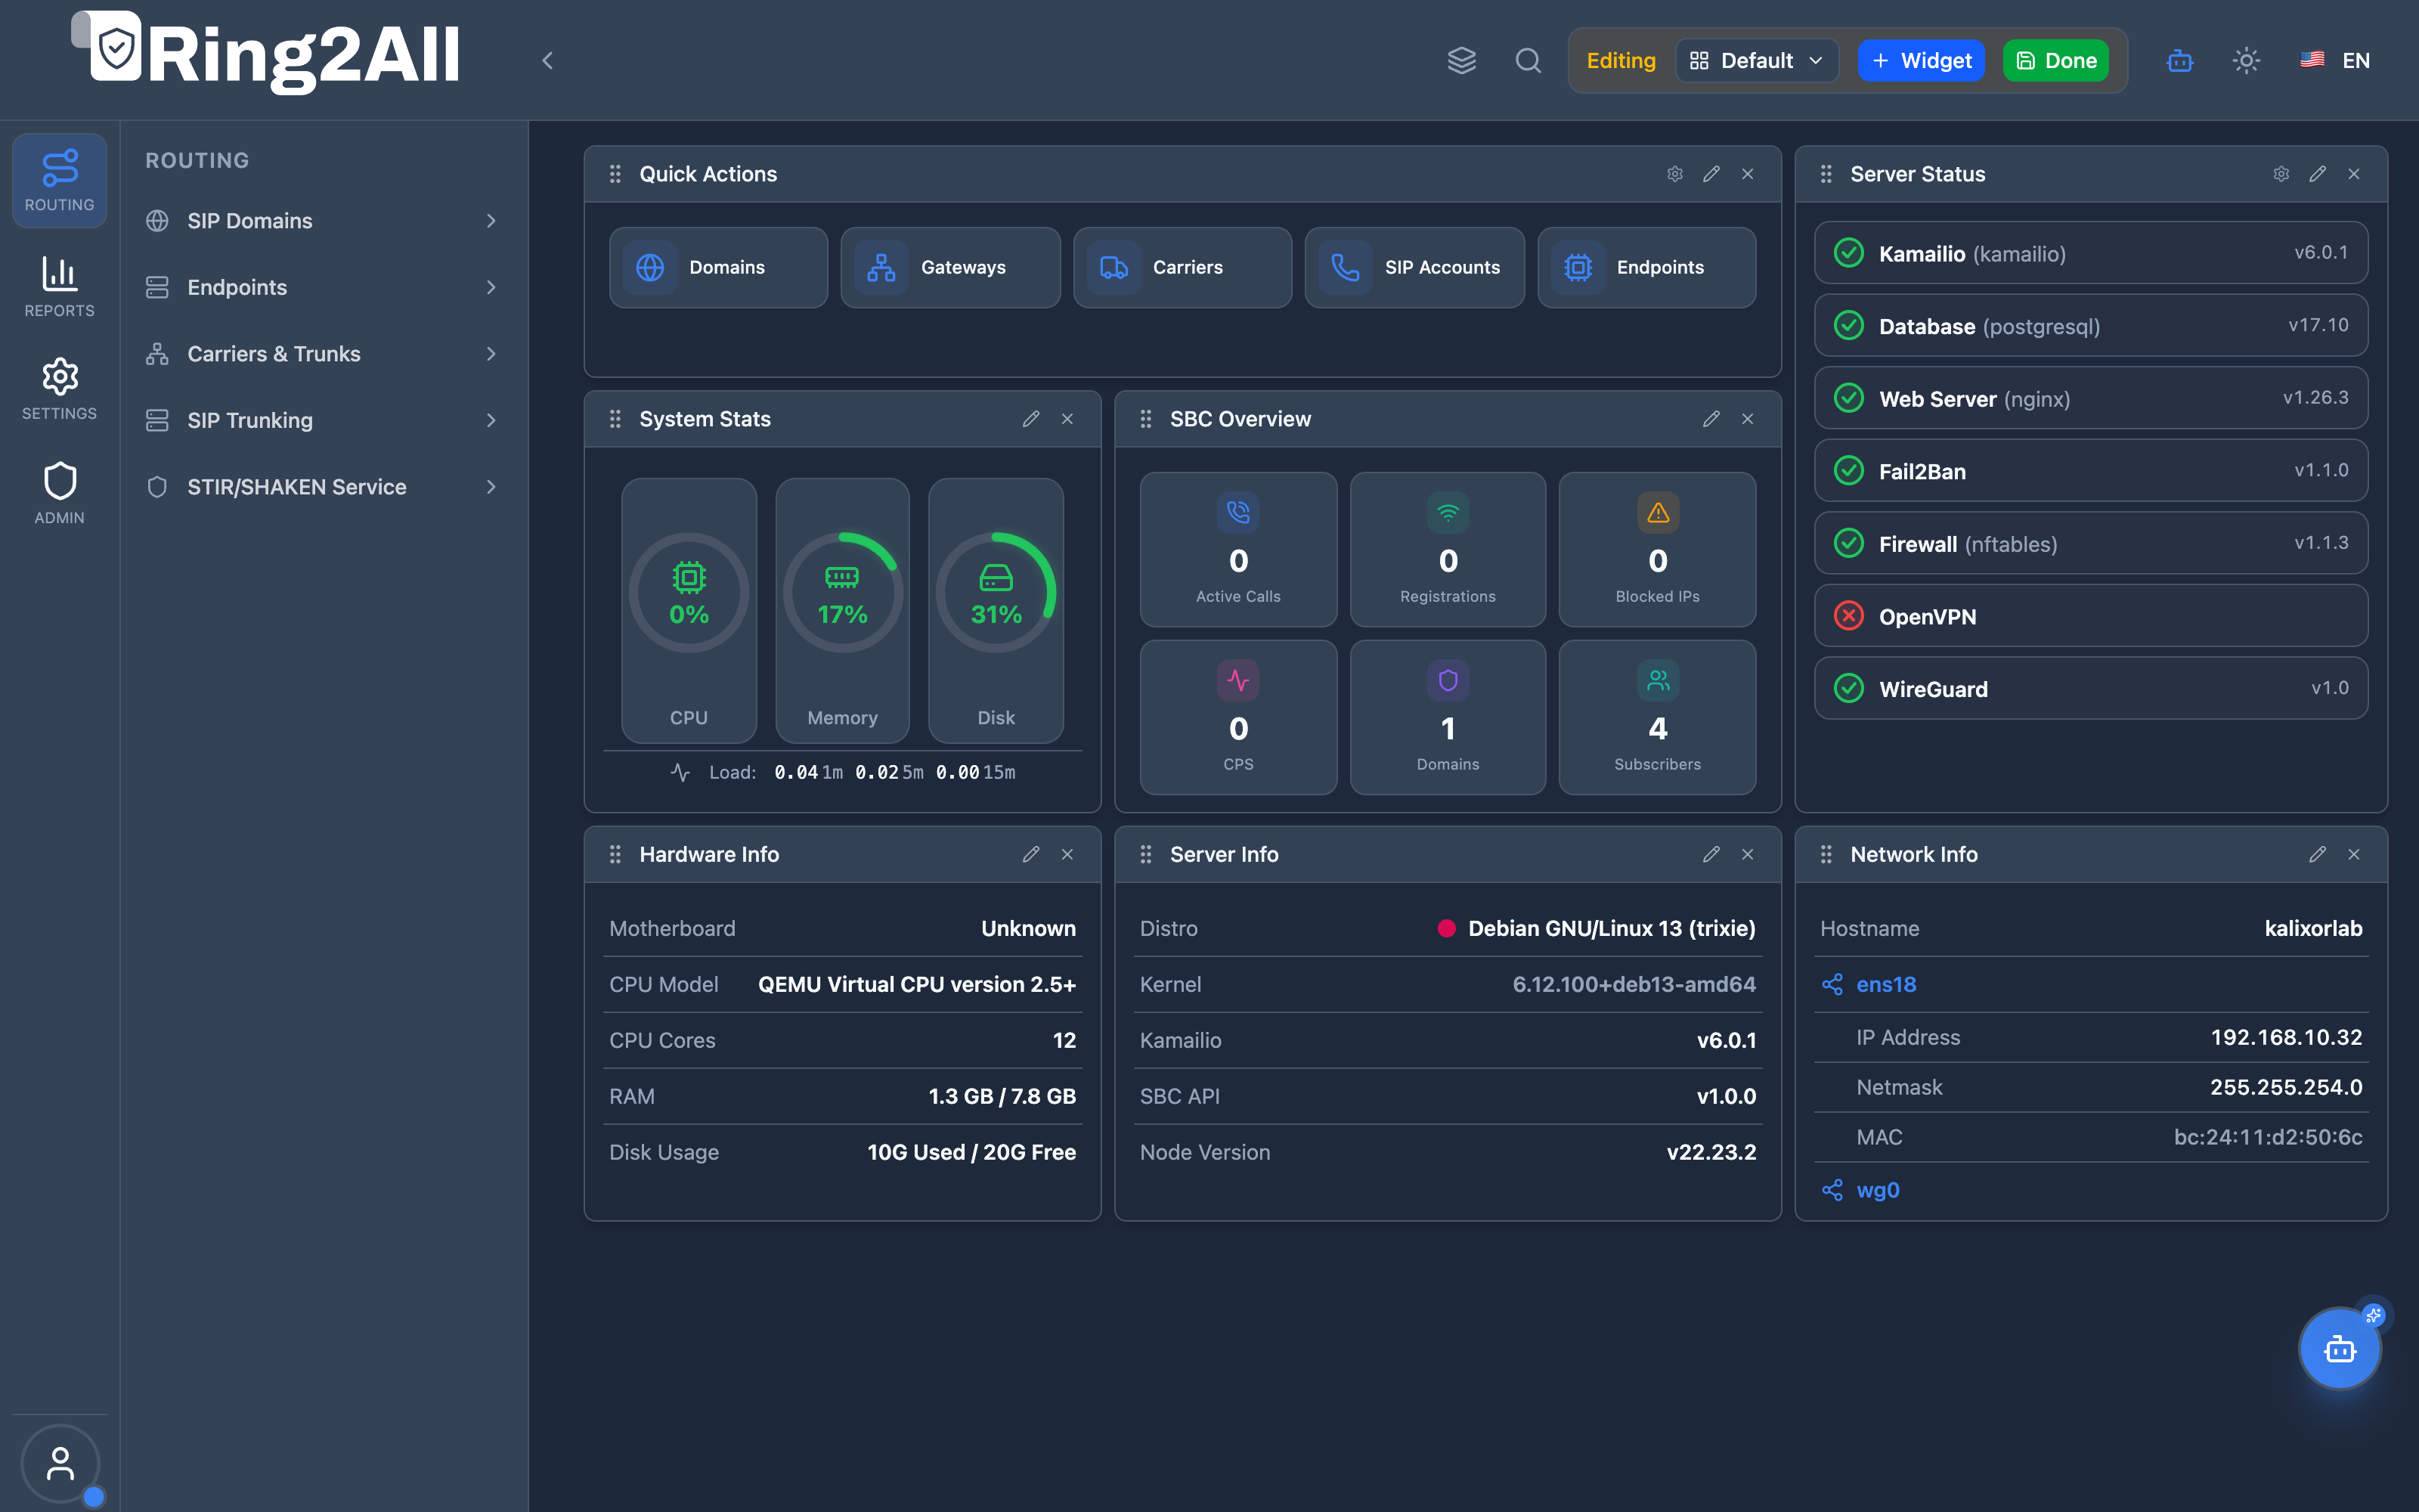Switch to the Admin section
The height and width of the screenshot is (1512, 2419).
(60, 493)
